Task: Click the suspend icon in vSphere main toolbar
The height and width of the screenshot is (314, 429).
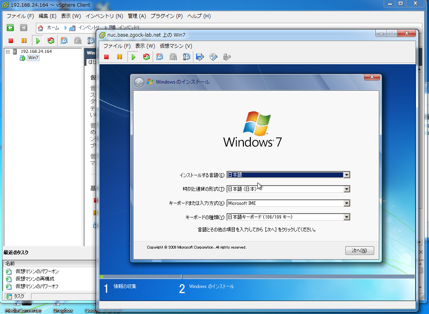Action: pos(24,41)
